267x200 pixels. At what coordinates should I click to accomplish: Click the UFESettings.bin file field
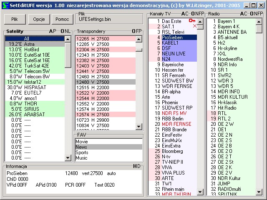[x=108, y=20]
